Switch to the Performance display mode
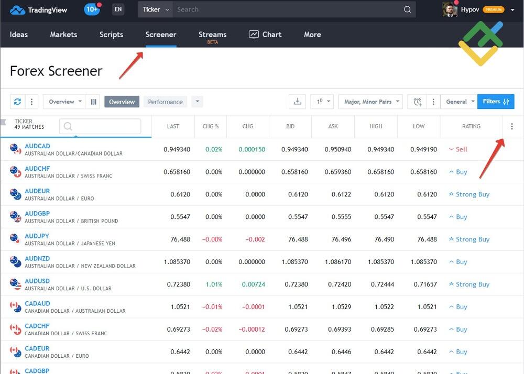This screenshot has width=524, height=374. click(x=165, y=102)
